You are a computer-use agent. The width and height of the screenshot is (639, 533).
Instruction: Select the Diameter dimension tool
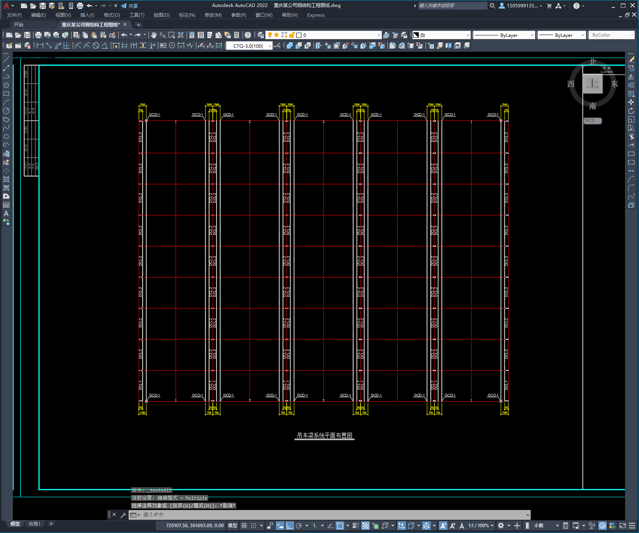tap(96, 46)
